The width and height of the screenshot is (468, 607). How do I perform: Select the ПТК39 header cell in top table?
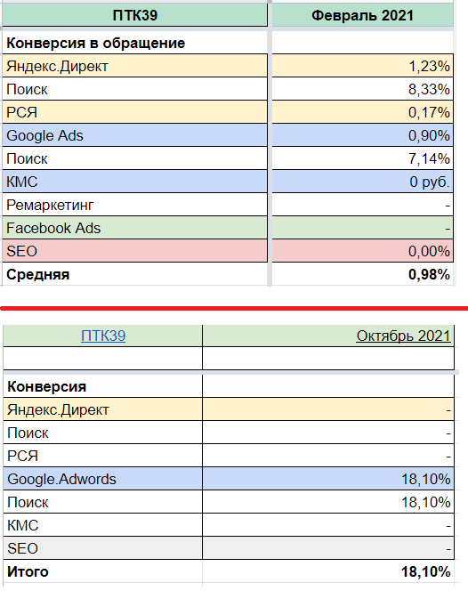[134, 15]
